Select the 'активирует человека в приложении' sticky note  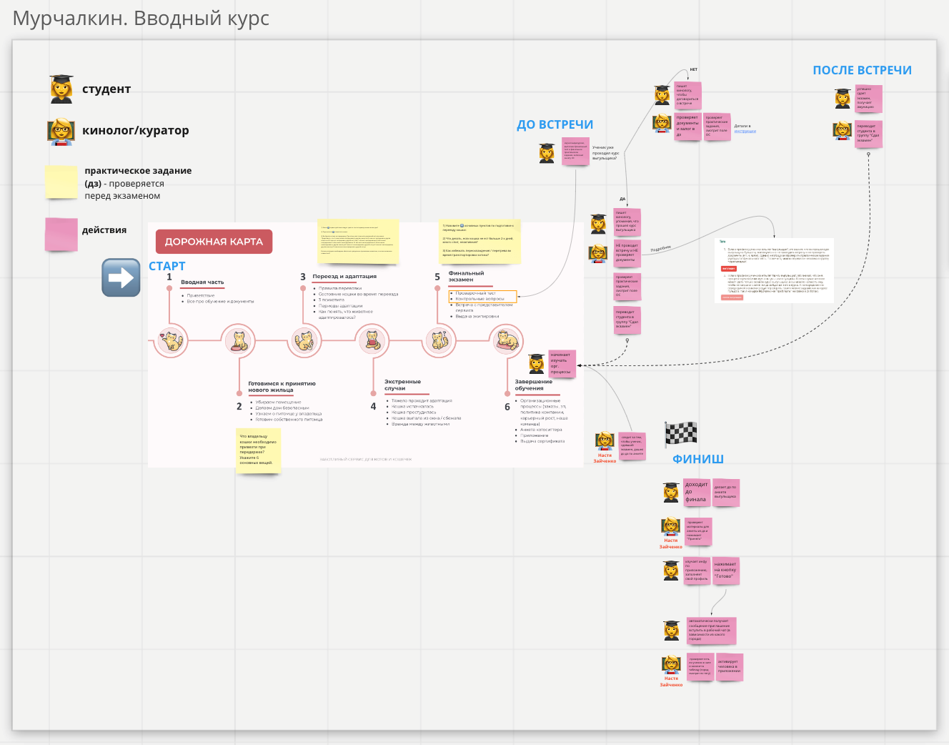point(730,666)
